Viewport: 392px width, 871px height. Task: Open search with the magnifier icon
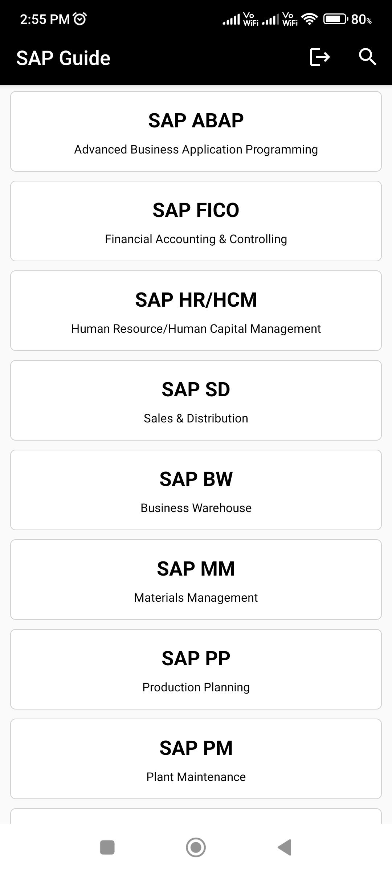click(x=367, y=57)
